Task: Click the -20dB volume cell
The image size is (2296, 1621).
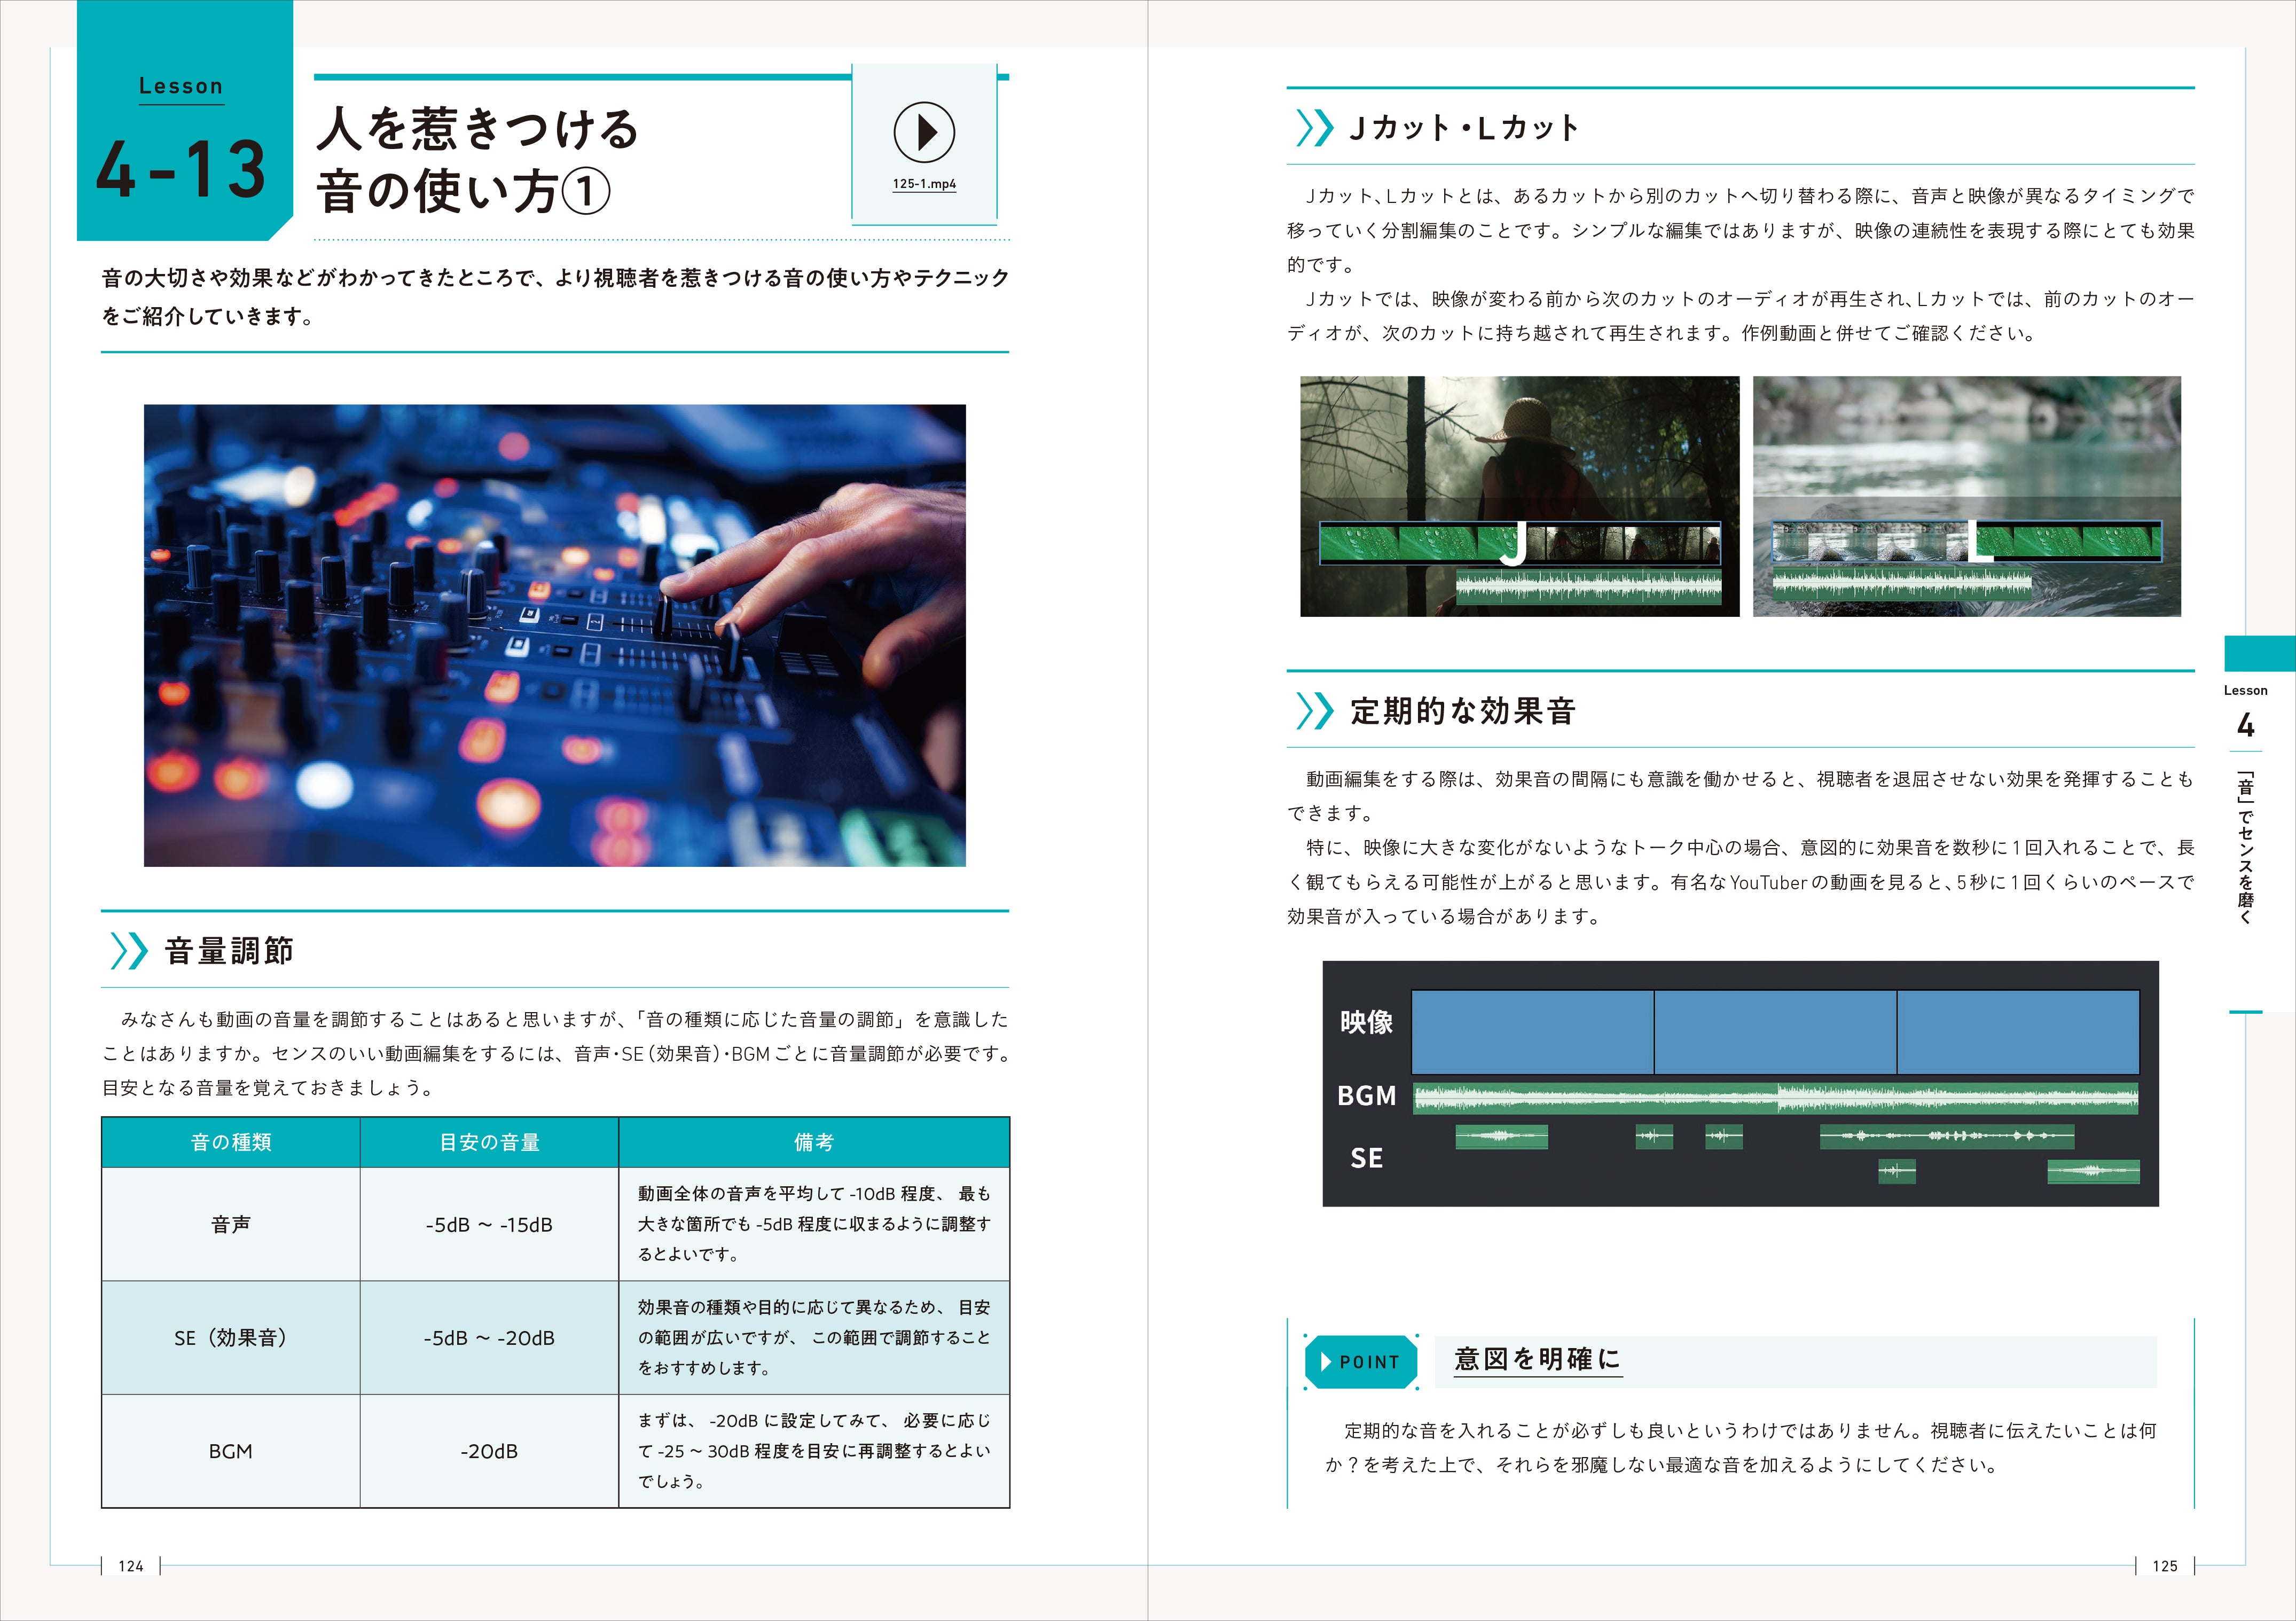Action: click(x=490, y=1451)
